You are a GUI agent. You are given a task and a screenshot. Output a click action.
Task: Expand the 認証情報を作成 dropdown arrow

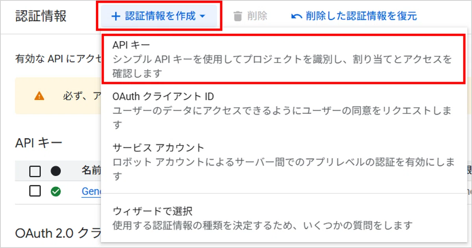click(x=203, y=16)
